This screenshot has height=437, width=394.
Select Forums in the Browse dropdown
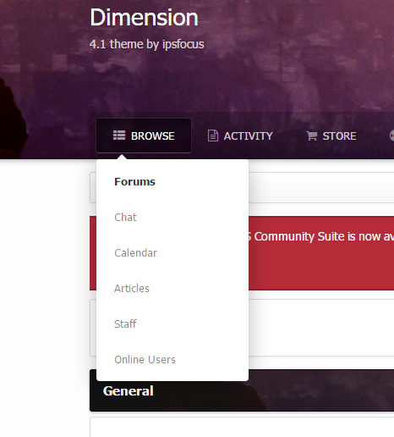click(134, 182)
